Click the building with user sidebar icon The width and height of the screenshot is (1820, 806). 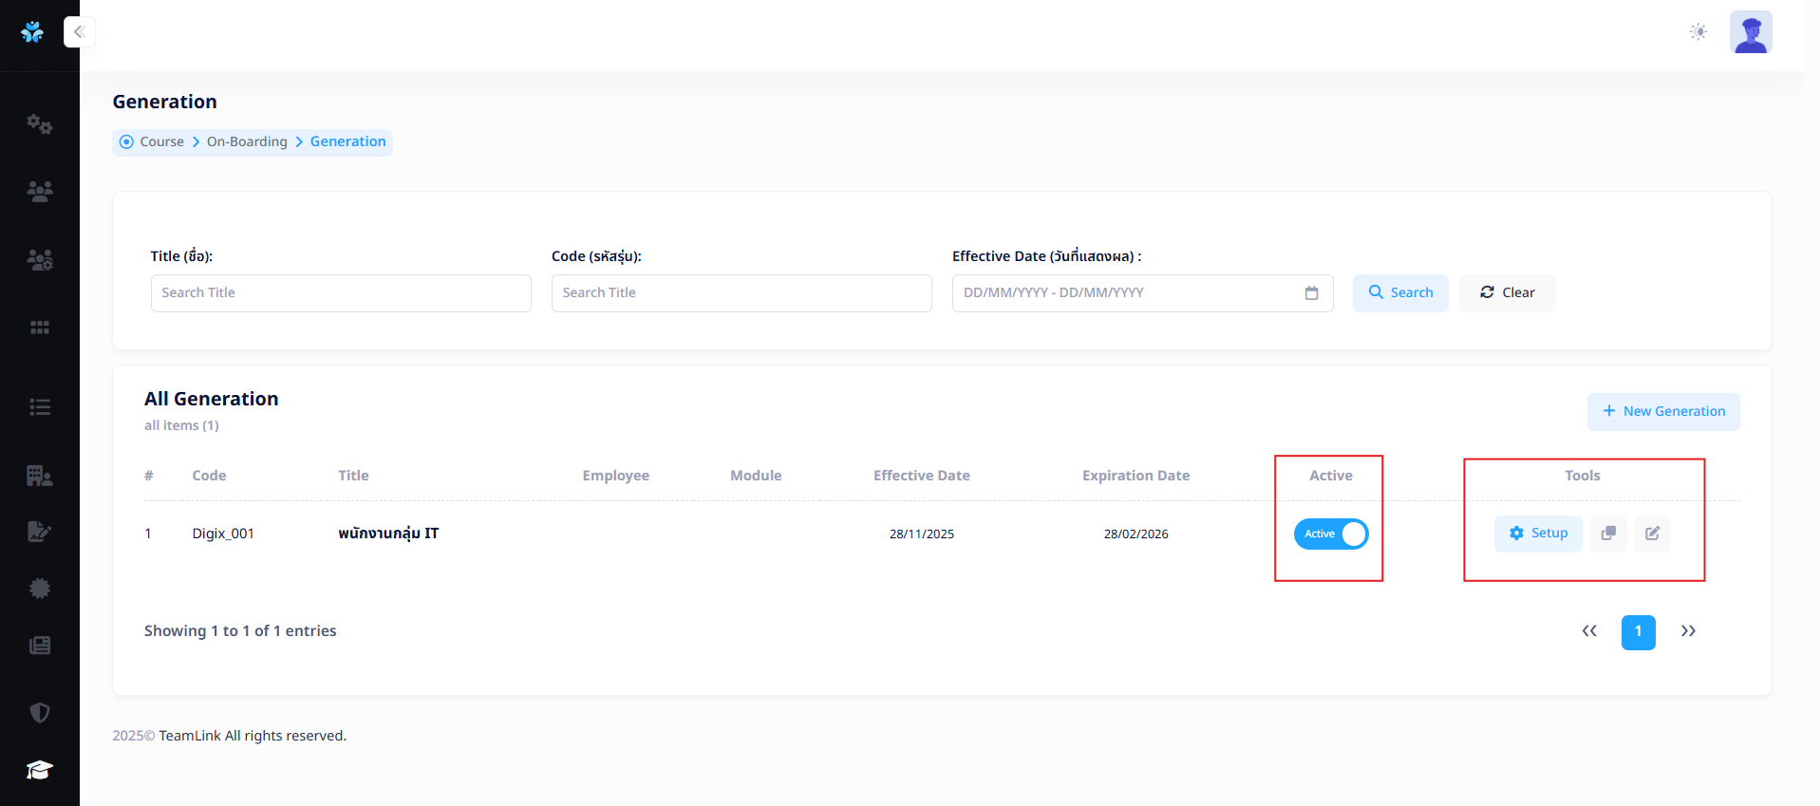click(x=39, y=475)
